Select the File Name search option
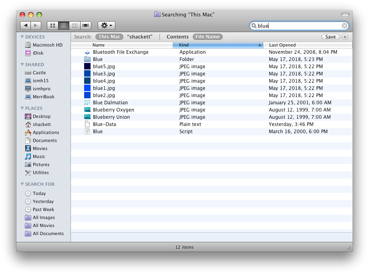The width and height of the screenshot is (369, 274). click(x=208, y=37)
